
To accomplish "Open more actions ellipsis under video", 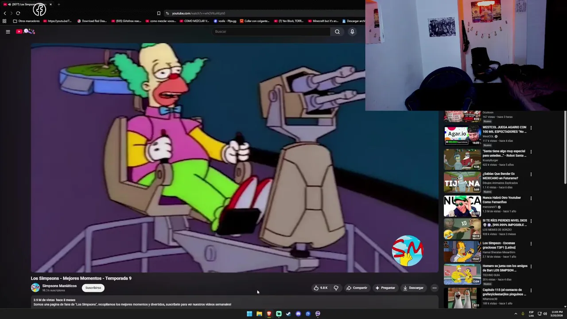I will coord(434,288).
